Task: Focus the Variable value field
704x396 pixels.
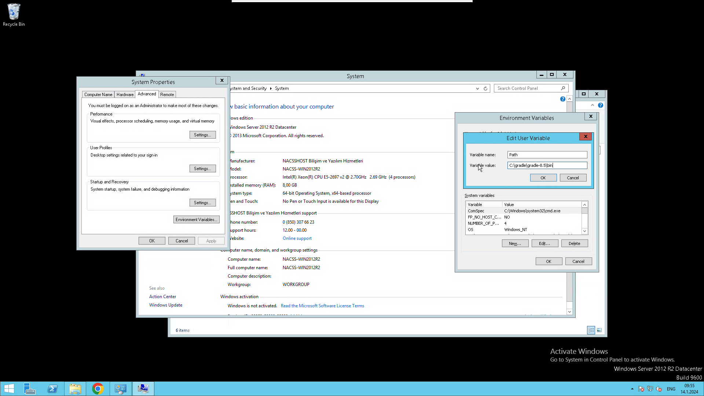Action: coord(547,165)
